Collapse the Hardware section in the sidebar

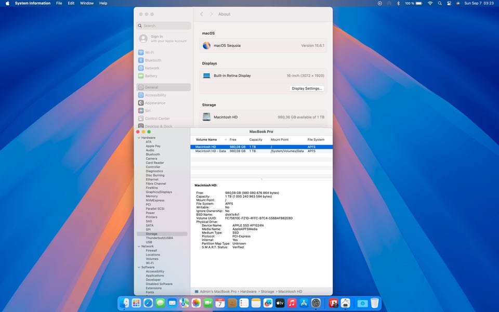point(139,138)
